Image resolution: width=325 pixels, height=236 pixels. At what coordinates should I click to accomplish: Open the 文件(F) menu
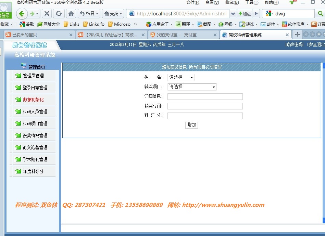point(192,2)
